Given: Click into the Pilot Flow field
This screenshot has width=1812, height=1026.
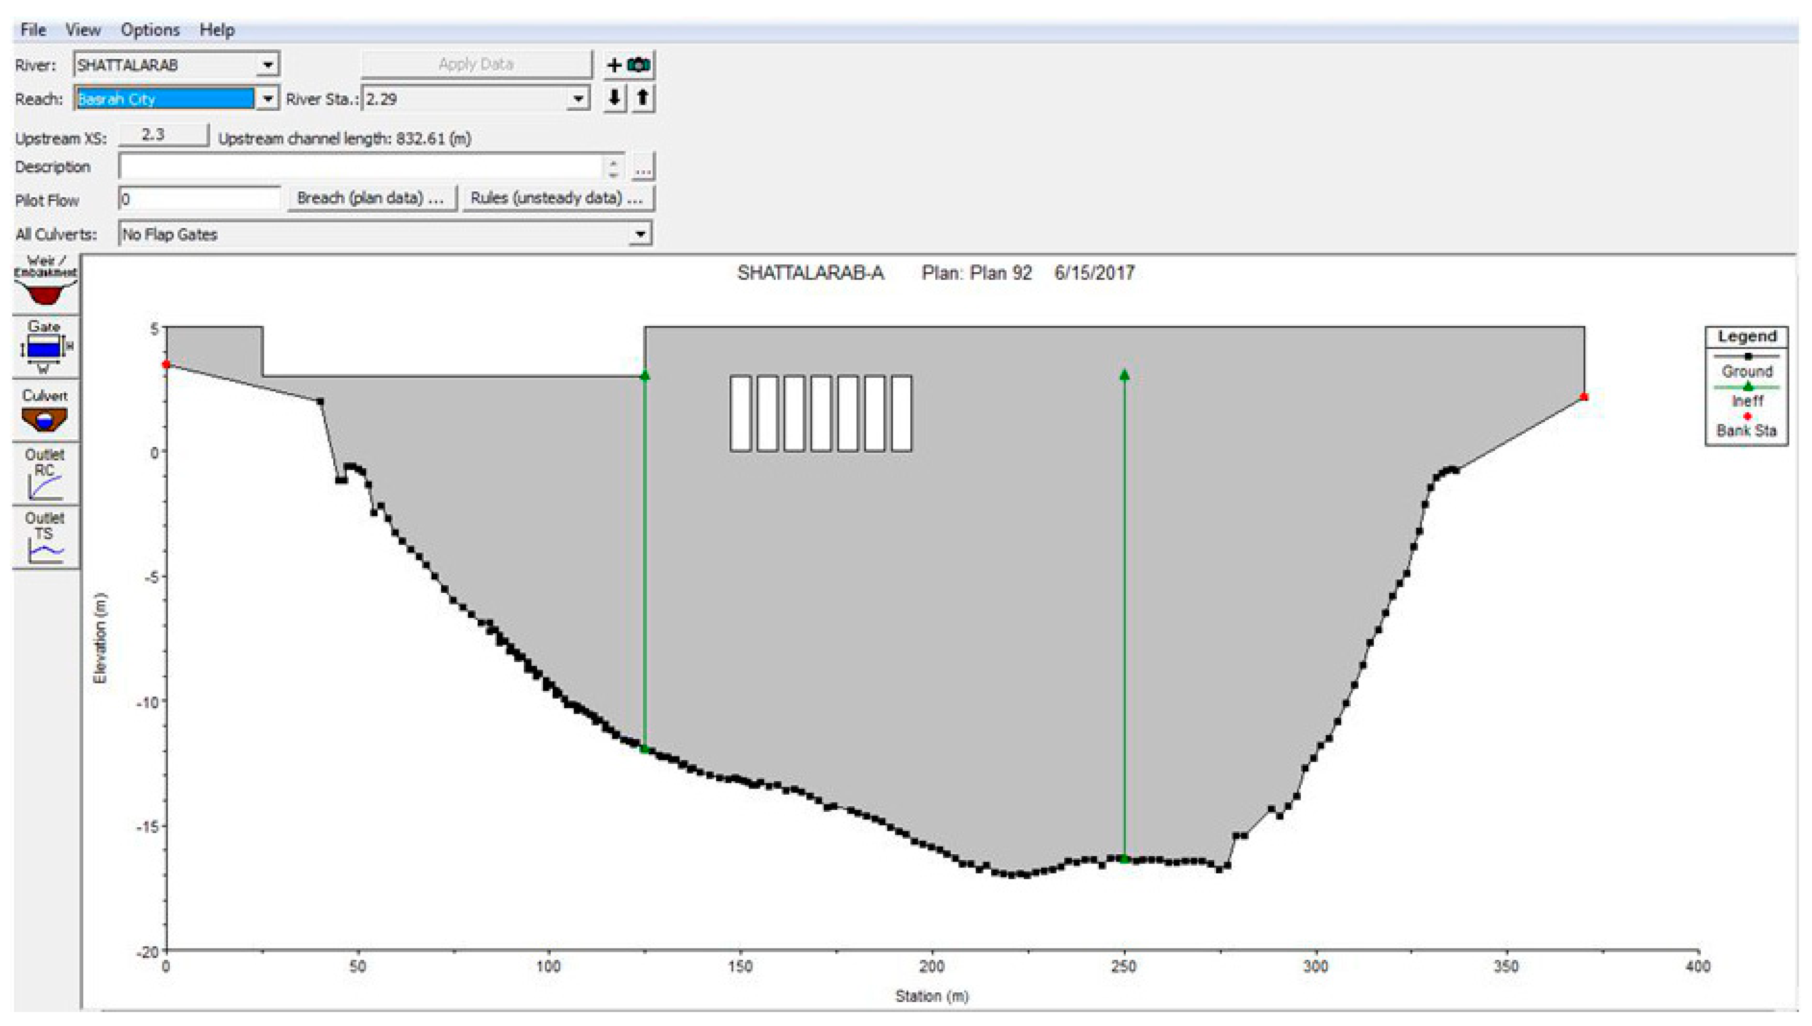Looking at the screenshot, I should tap(200, 199).
